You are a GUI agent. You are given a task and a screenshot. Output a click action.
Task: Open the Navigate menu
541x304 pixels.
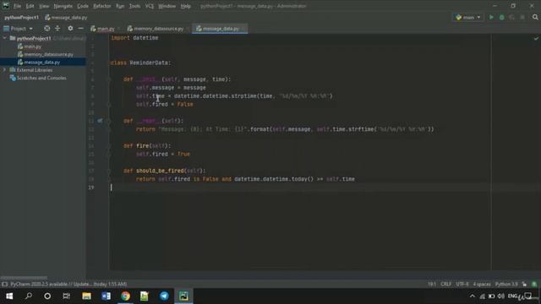click(x=63, y=6)
